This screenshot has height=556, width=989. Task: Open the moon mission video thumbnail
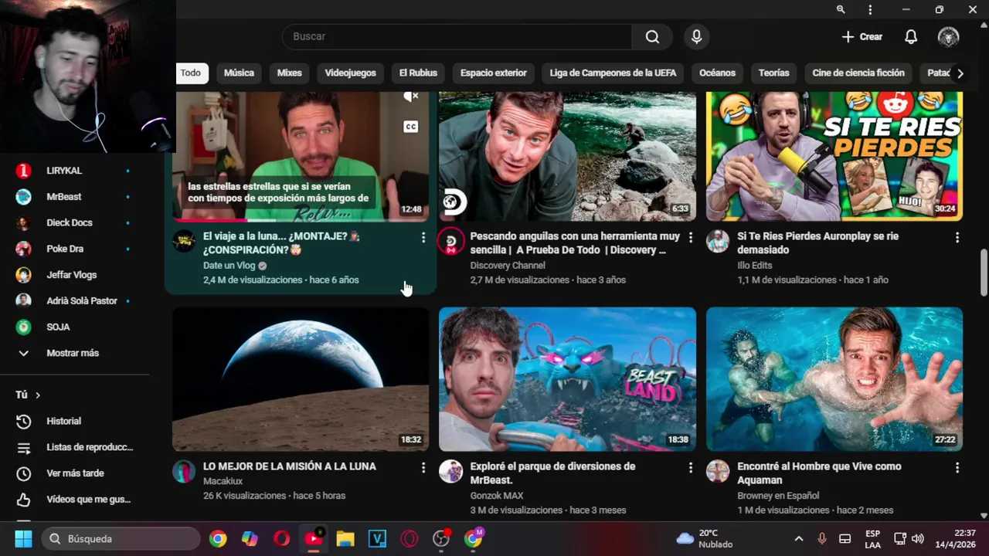pos(301,379)
